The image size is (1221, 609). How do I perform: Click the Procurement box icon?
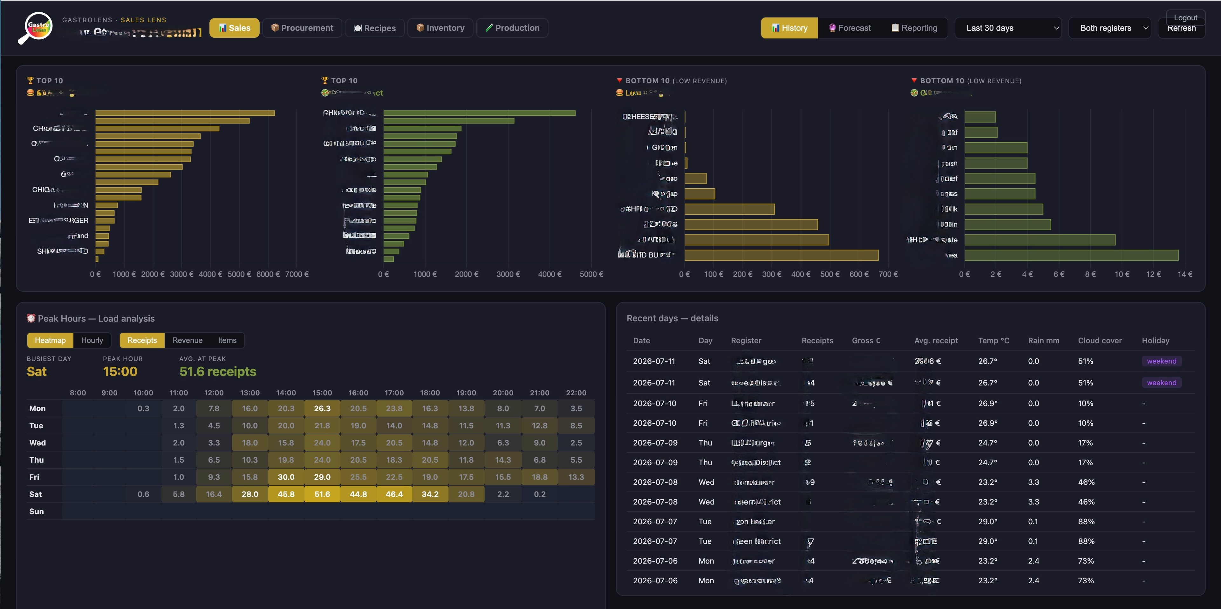point(275,28)
